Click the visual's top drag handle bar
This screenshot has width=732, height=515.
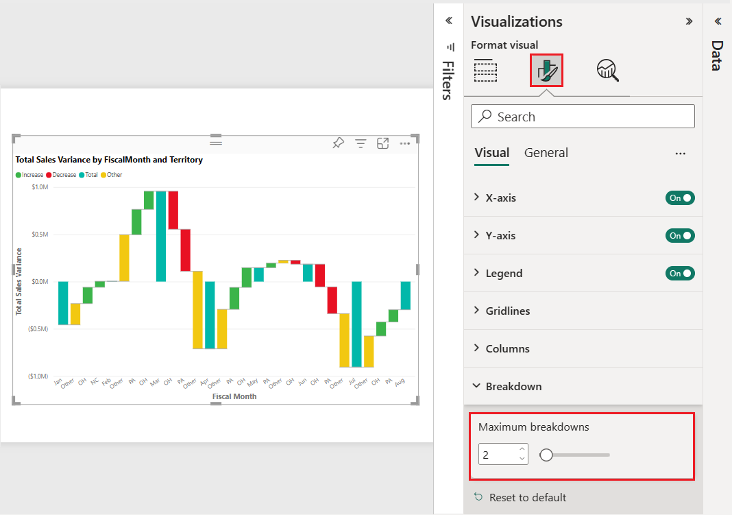click(216, 142)
